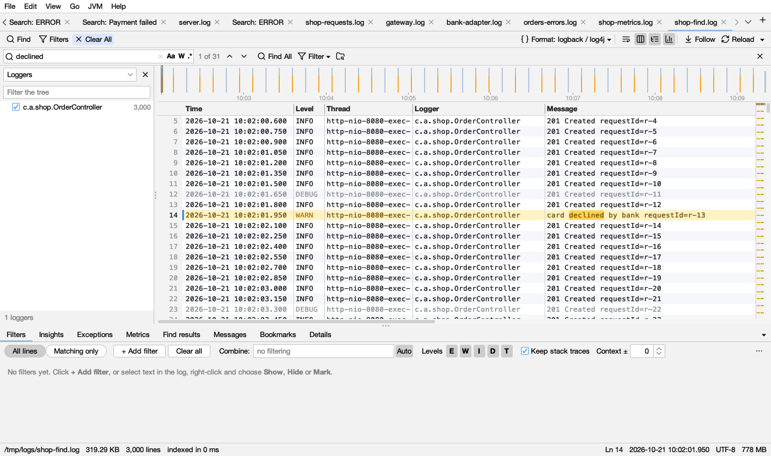The width and height of the screenshot is (771, 456).
Task: Go to next match arrow
Action: 244,56
